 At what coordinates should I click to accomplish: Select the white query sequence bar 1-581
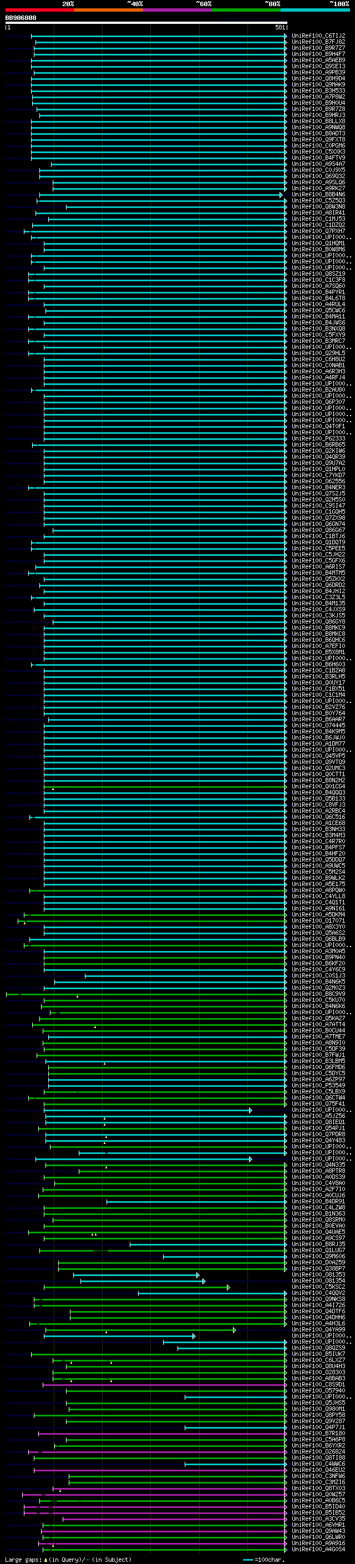click(146, 23)
